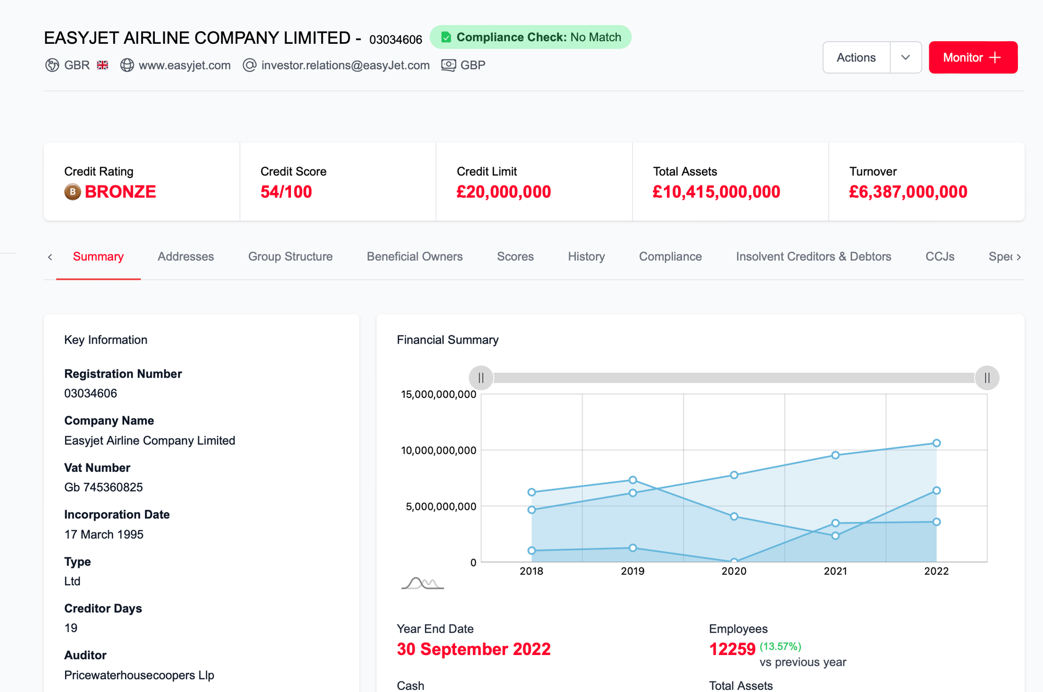
Task: Click the 2020 zero-value data point
Action: (x=734, y=562)
